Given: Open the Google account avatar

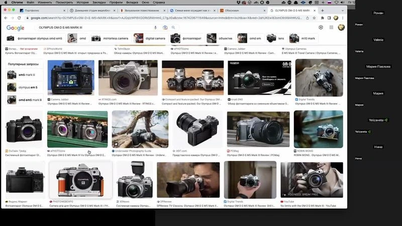Looking at the screenshot, I should click(341, 28).
